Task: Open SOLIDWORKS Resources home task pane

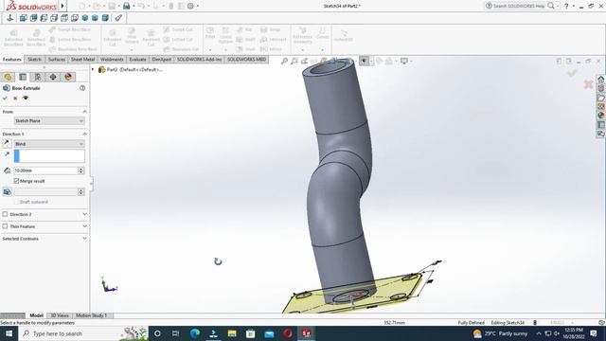Action: [x=601, y=80]
